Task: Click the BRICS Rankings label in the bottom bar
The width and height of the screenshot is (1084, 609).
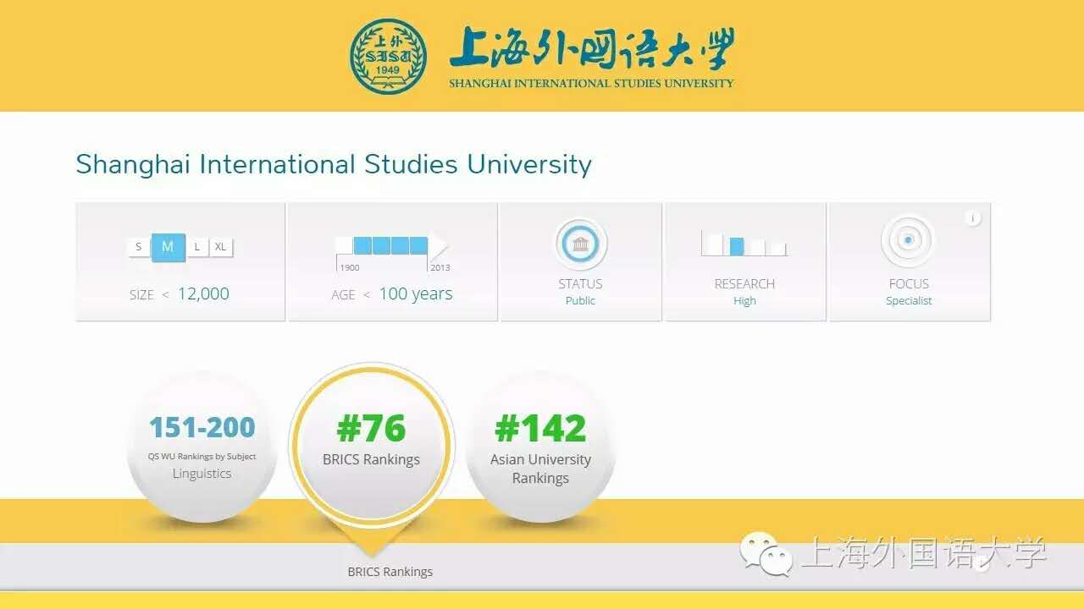Action: pyautogui.click(x=390, y=572)
